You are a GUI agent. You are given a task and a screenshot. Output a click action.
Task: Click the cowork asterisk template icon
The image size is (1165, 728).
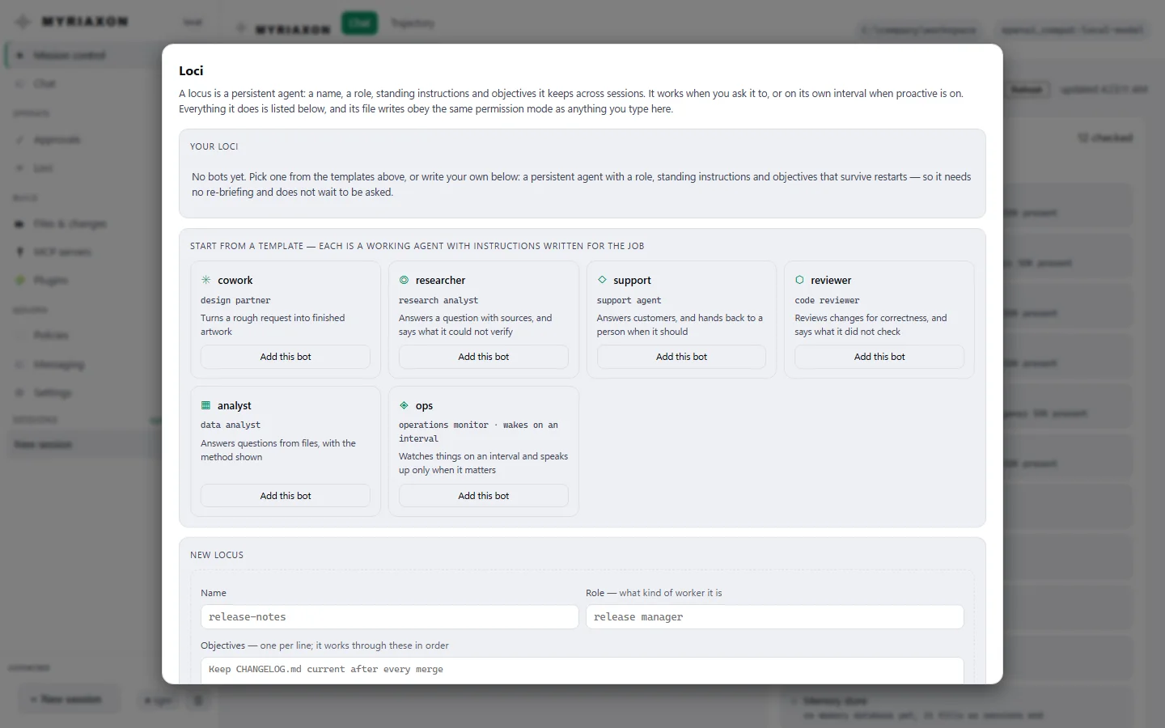tap(206, 280)
